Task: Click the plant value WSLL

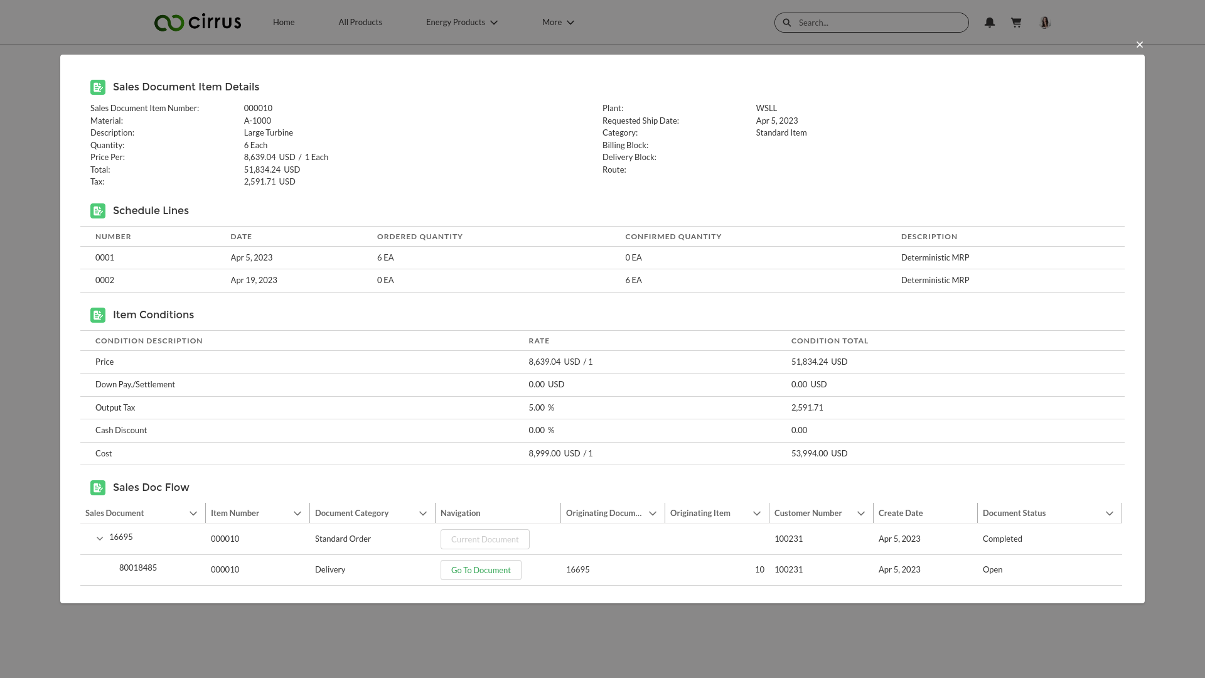Action: 766,108
